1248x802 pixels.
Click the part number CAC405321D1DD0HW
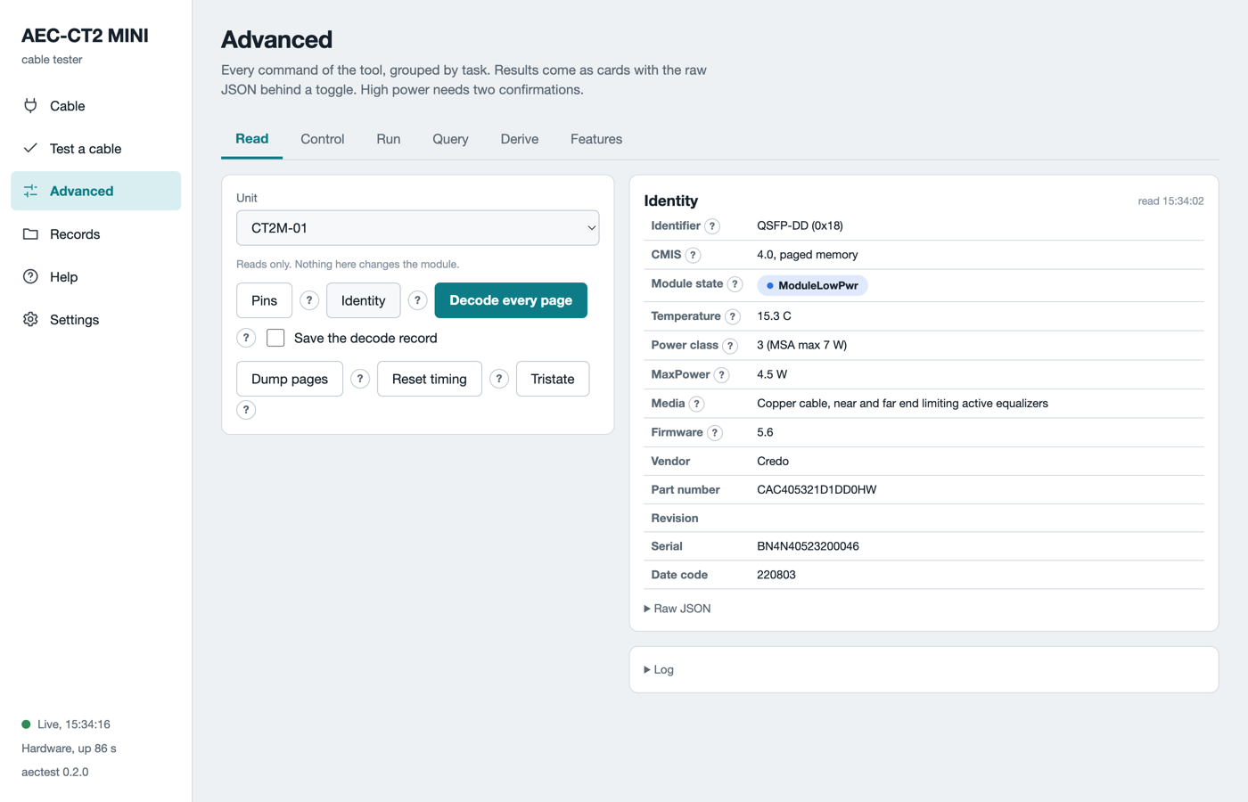point(817,489)
